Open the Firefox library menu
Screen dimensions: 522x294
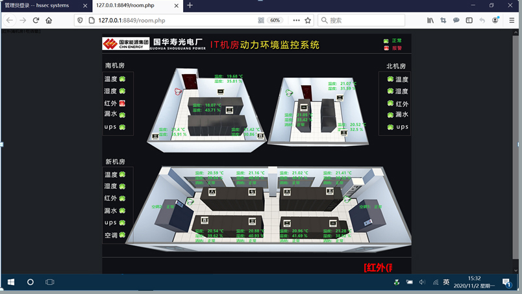click(430, 20)
